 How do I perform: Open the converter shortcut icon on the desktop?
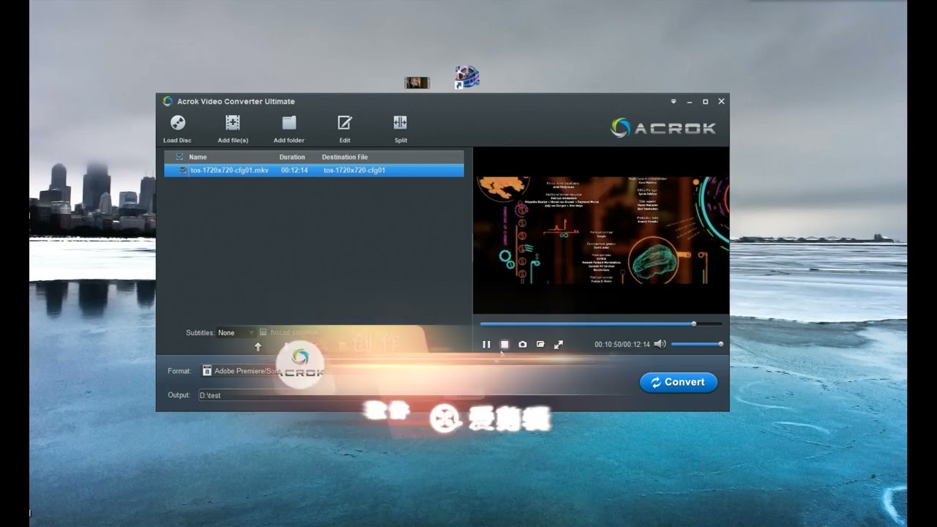pyautogui.click(x=467, y=77)
